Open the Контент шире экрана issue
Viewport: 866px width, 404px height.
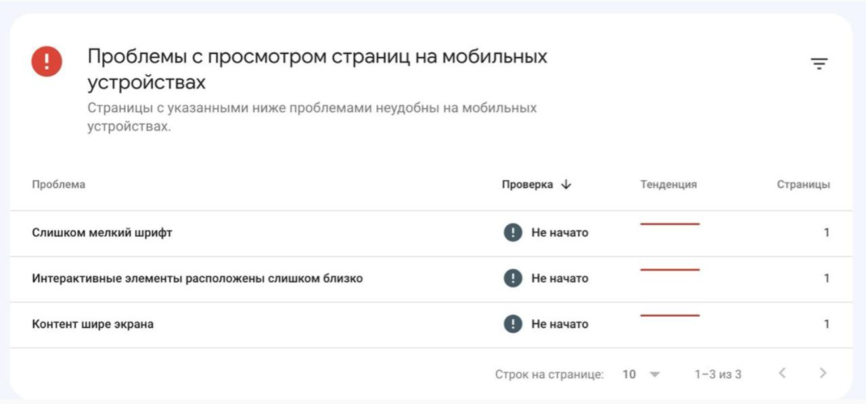point(93,324)
